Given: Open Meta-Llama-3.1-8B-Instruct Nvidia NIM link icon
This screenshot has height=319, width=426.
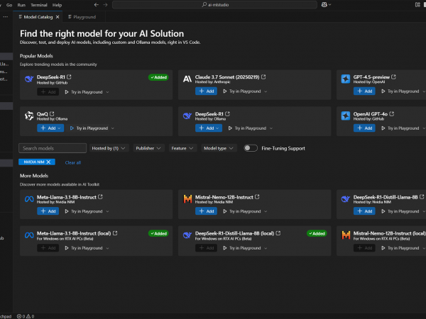Looking at the screenshot, I should [x=101, y=197].
